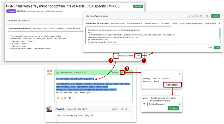Click the Member badge on second comment

coord(115,109)
